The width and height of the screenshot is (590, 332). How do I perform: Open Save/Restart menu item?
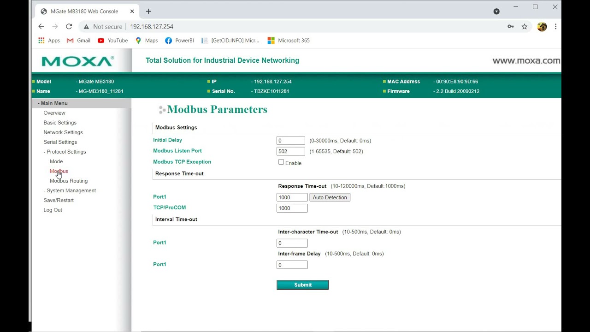(x=59, y=200)
